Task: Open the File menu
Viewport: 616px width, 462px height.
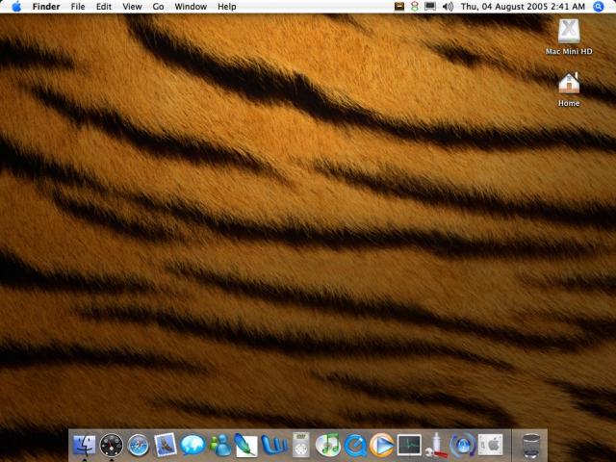Action: [78, 7]
